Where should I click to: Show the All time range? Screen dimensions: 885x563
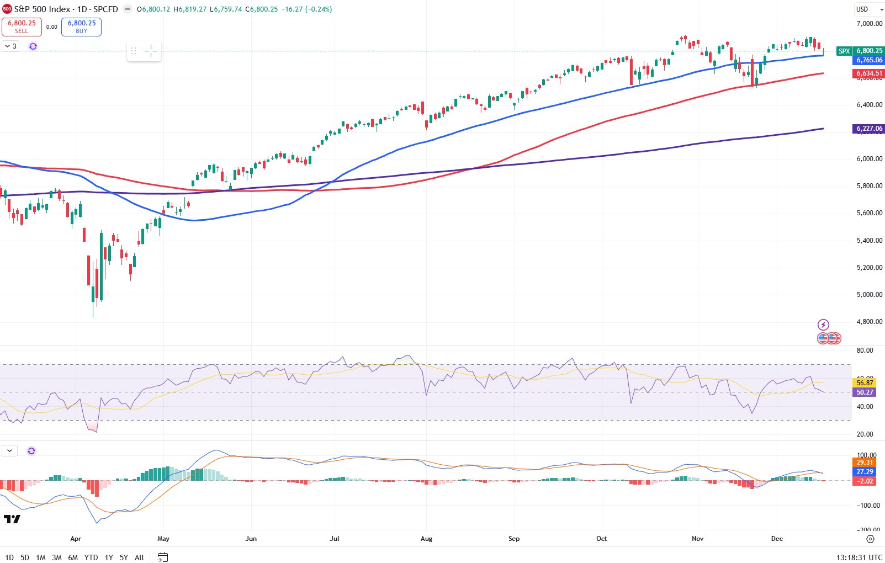tap(139, 557)
